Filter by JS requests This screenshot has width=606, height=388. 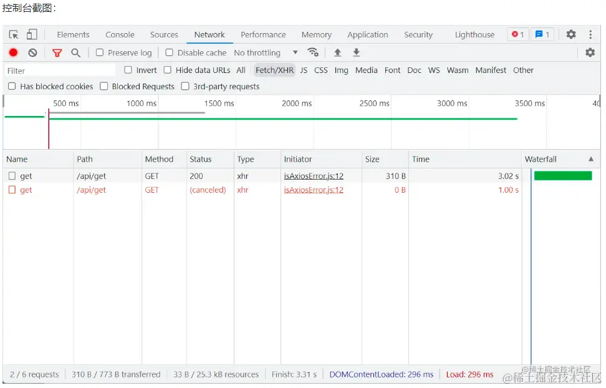(x=304, y=70)
